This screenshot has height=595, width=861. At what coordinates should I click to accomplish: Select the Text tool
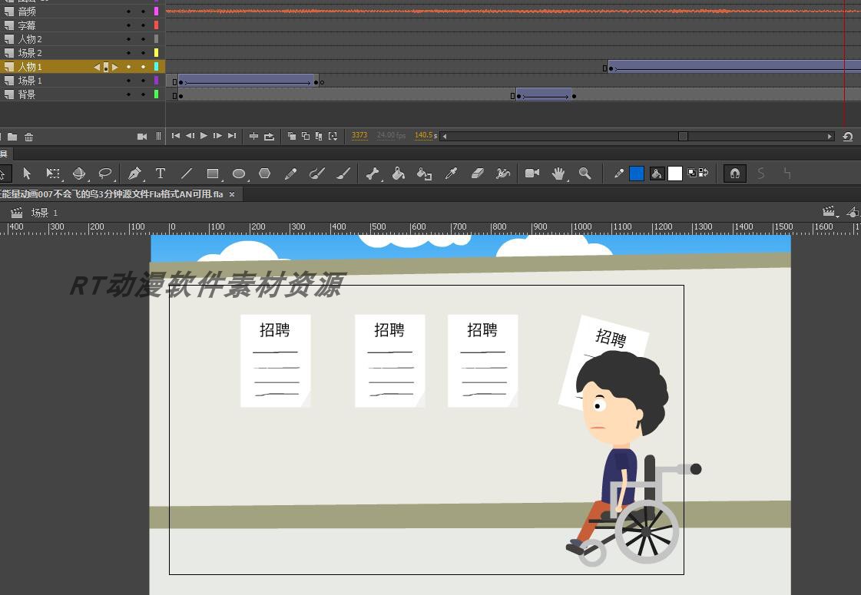(x=161, y=174)
